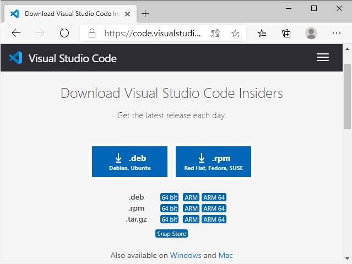Open the user profile avatar
352x264 pixels.
311,33
